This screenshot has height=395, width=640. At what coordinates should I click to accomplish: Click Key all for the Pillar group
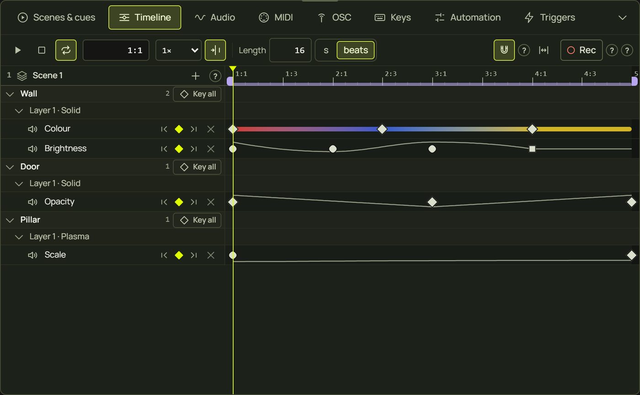[x=197, y=220]
